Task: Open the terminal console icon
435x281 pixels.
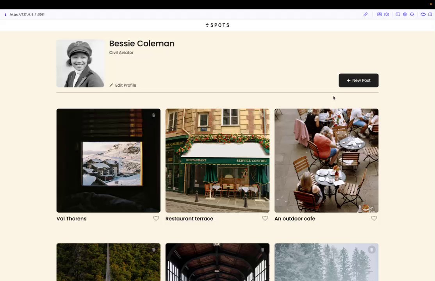Action: [398, 14]
